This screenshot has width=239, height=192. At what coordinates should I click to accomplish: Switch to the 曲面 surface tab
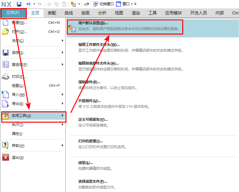(85, 13)
